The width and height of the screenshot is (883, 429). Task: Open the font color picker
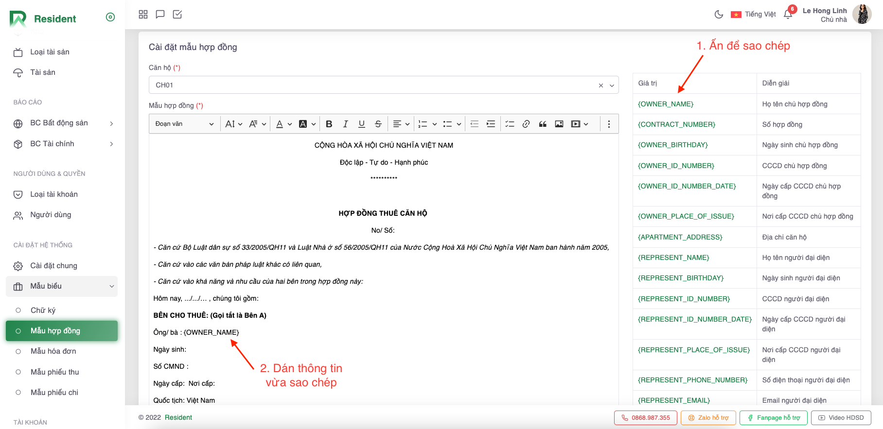pos(284,124)
